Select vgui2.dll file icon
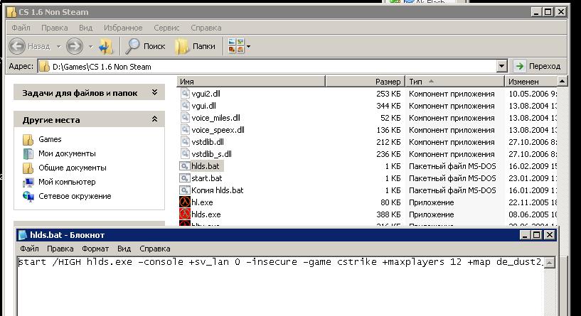This screenshot has width=581, height=316. point(185,93)
